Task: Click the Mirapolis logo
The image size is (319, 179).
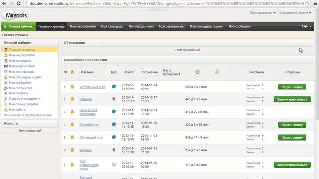Action: tap(14, 15)
